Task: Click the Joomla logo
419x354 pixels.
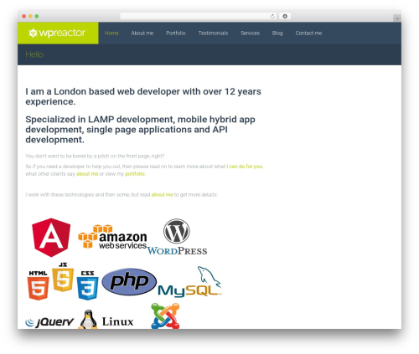Action: tap(165, 316)
